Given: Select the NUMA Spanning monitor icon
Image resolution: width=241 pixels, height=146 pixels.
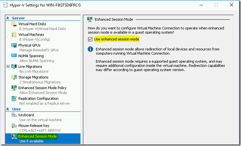Looking at the screenshot, I should click(14, 56).
